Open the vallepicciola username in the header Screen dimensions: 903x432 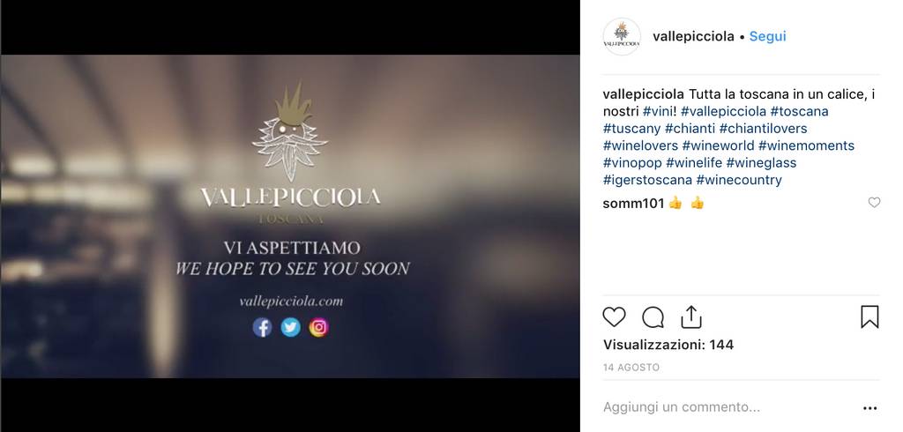click(x=693, y=36)
